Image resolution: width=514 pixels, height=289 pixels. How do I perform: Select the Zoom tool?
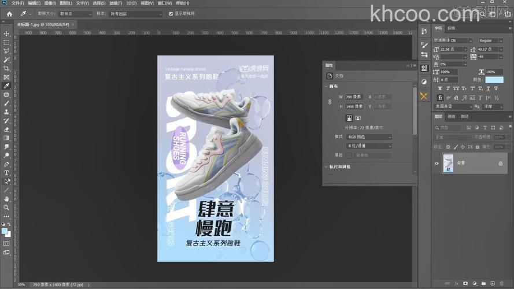coord(6,208)
